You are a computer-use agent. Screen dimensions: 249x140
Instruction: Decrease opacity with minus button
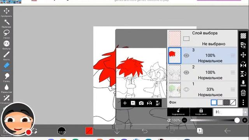[184, 120]
